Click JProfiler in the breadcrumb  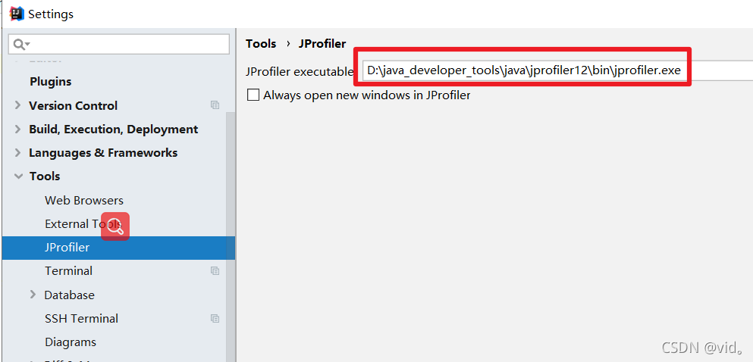tap(322, 44)
